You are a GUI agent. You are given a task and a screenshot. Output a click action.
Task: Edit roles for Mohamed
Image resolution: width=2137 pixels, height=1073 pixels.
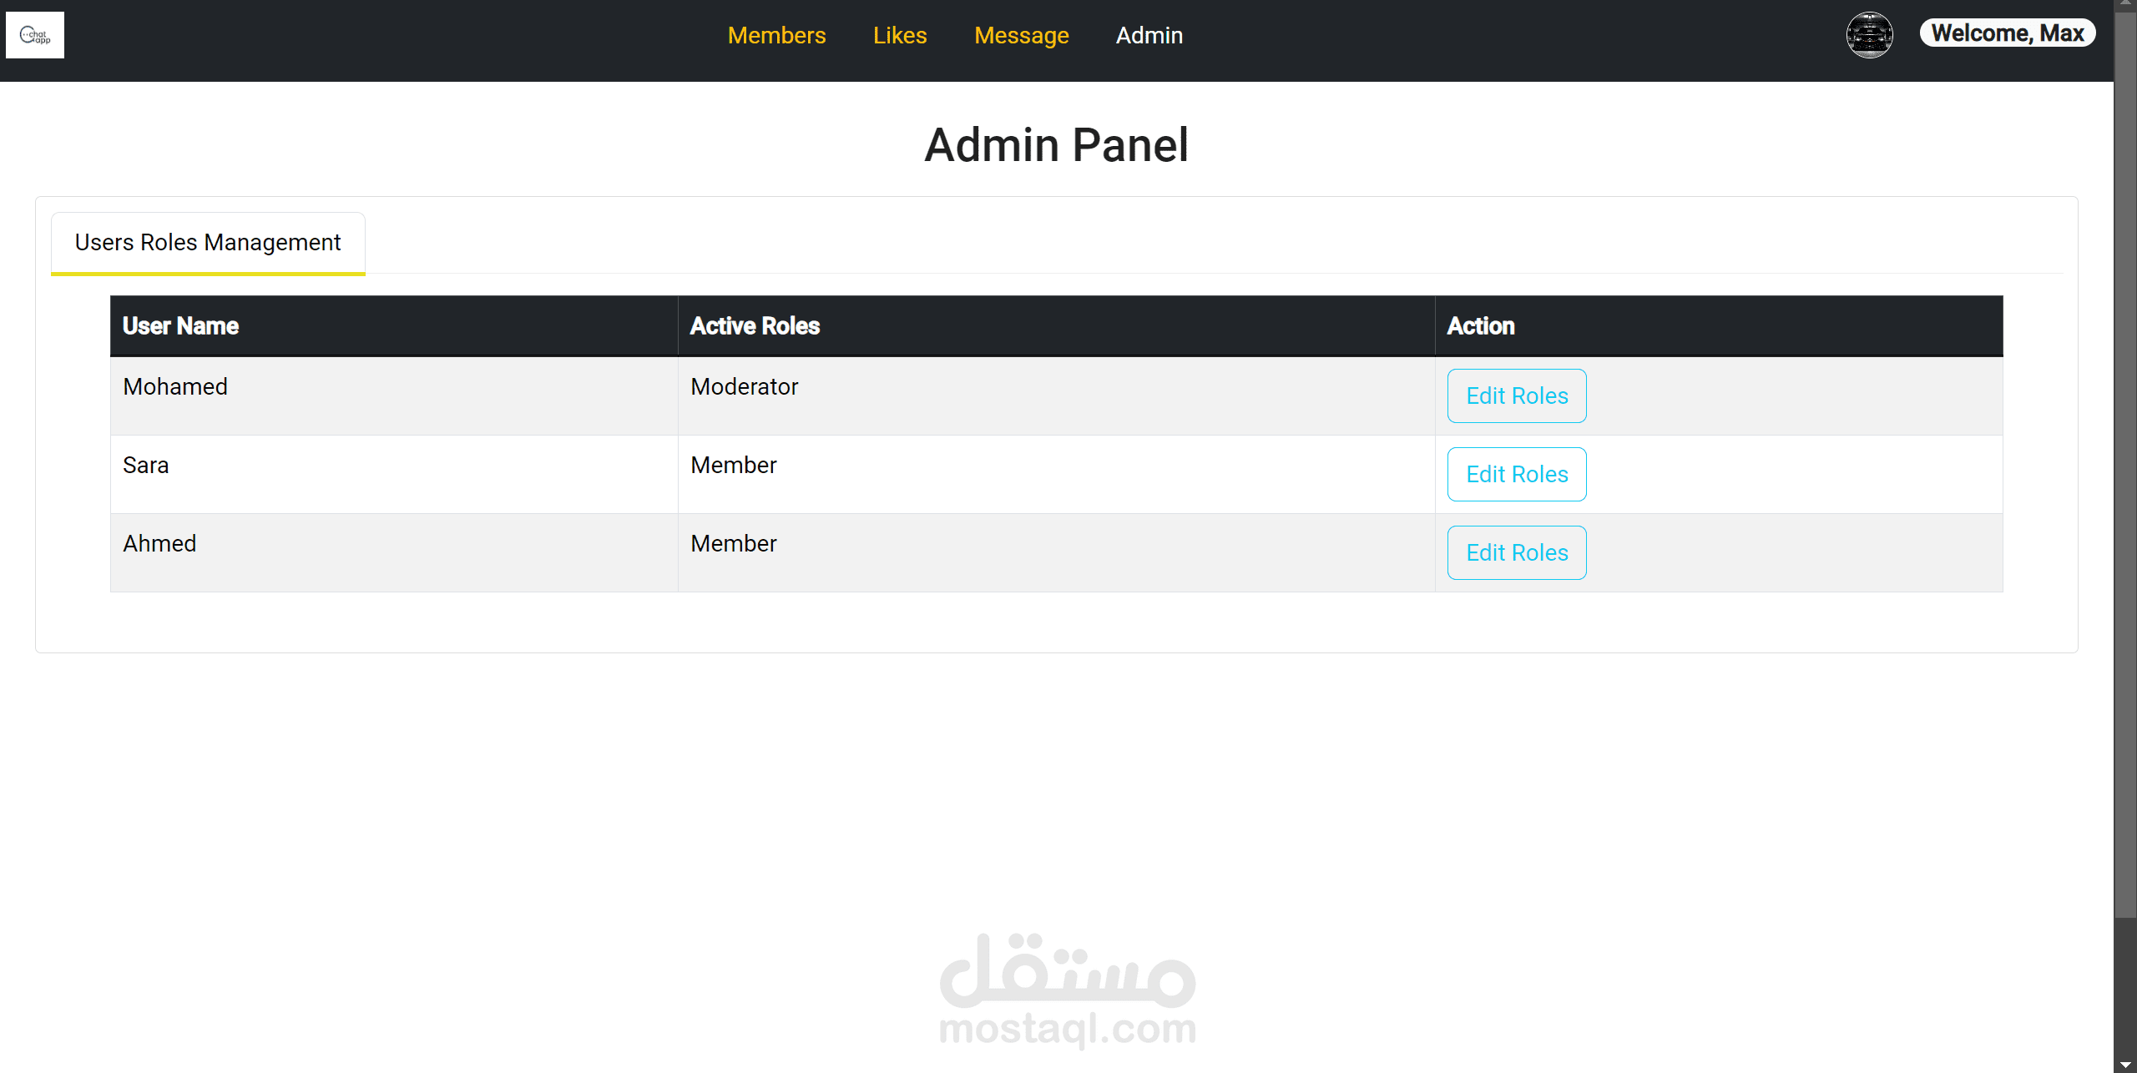tap(1516, 395)
